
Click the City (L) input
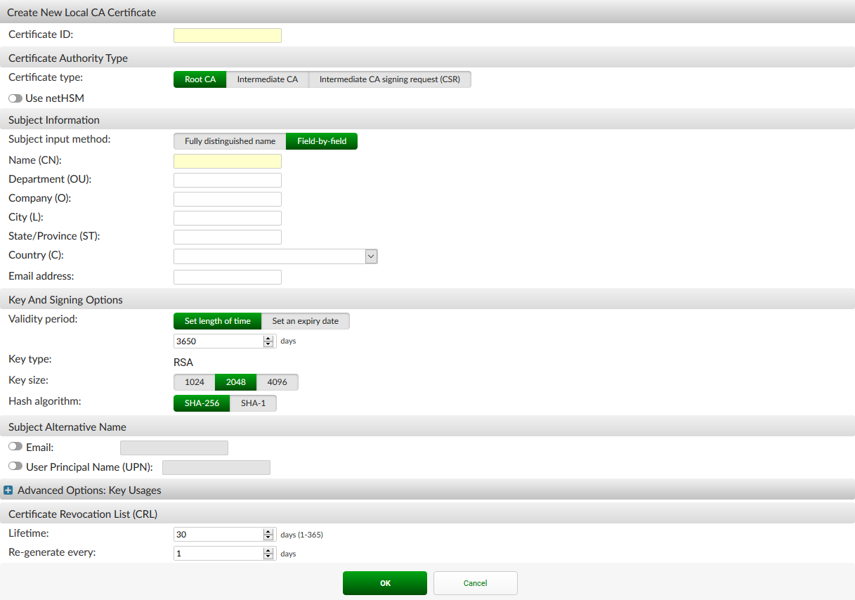pyautogui.click(x=228, y=218)
